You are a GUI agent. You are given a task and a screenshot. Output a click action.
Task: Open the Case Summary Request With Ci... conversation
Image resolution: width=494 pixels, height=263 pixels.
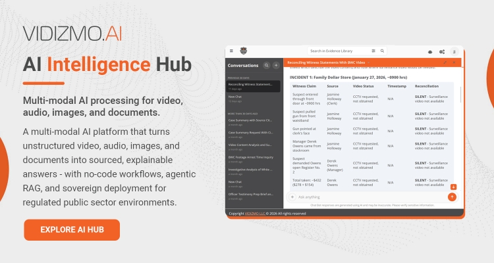[253, 134]
